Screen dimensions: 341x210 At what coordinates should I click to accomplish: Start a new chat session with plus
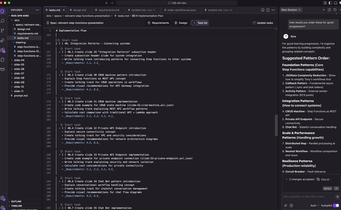(x=323, y=10)
